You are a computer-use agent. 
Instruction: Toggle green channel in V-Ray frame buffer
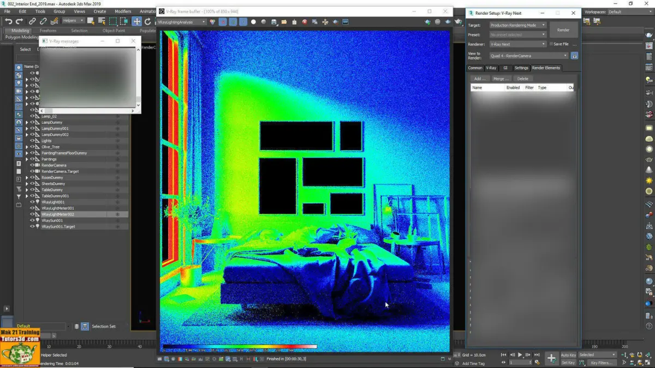pos(233,22)
